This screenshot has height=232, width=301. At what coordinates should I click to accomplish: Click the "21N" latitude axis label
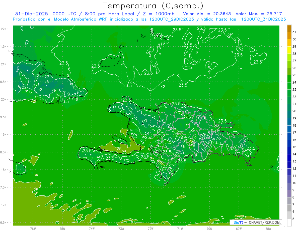coord(4,64)
